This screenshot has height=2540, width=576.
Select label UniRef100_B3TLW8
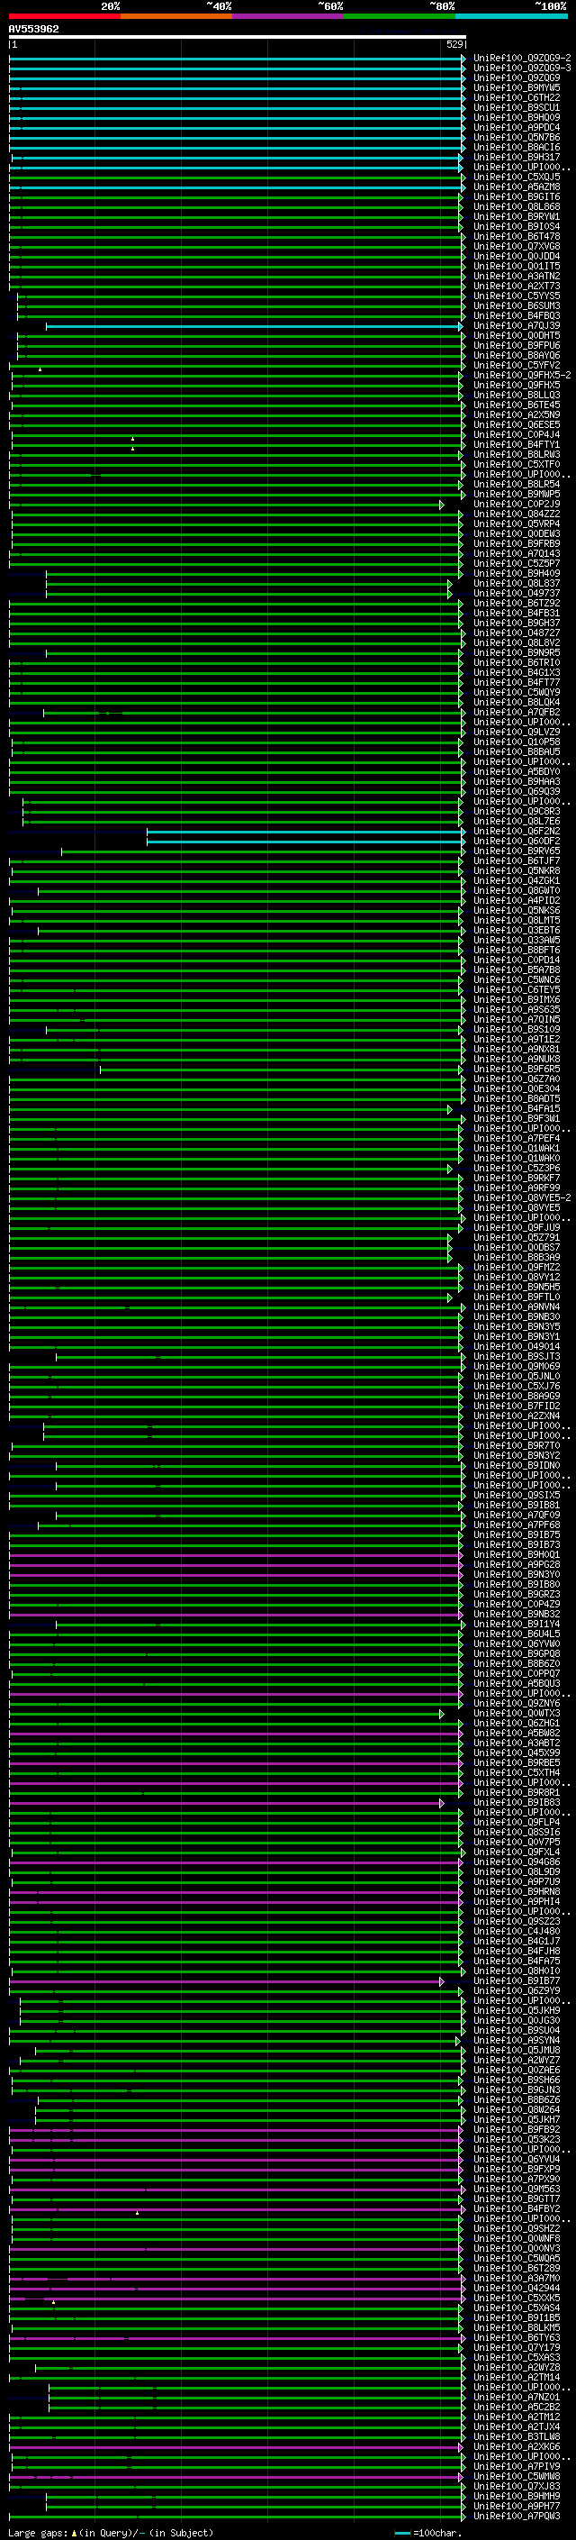(x=517, y=2436)
